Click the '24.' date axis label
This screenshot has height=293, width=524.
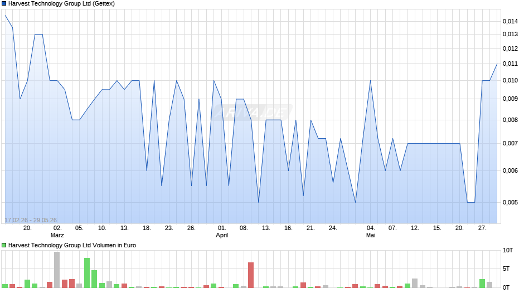click(333, 228)
